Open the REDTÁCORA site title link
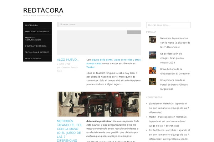The height and width of the screenshot is (142, 214). coord(43,10)
